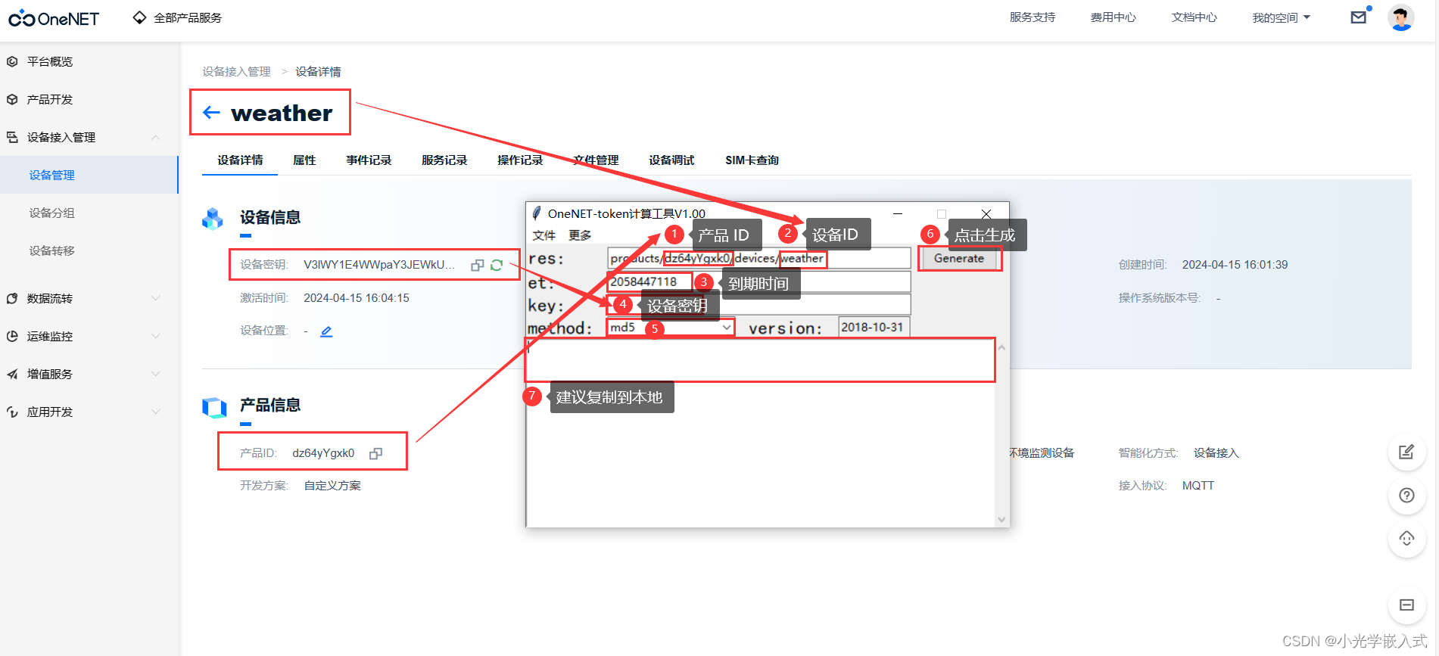Click the bottom floating collapse panel icon
The height and width of the screenshot is (656, 1439).
[1406, 605]
